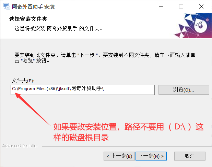Minimize the 阿奇外贸助手 安装 window

pyautogui.click(x=161, y=6)
